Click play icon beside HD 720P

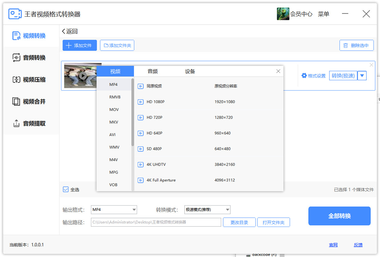click(x=140, y=118)
